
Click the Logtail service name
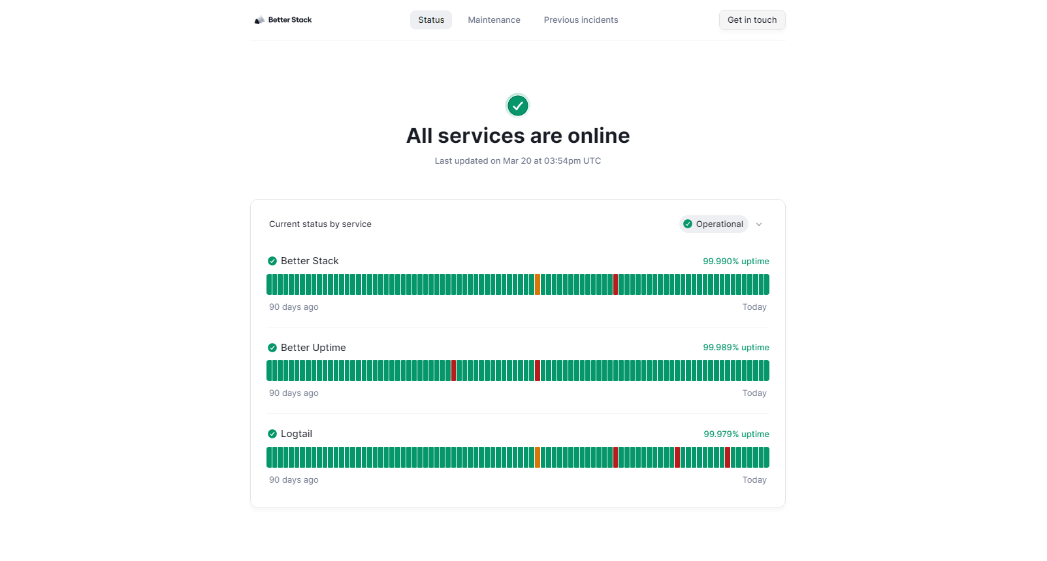[297, 434]
